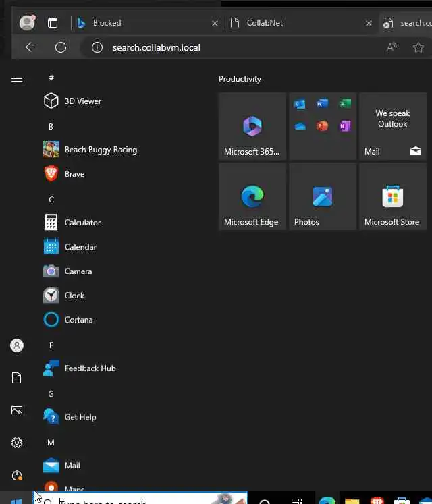This screenshot has width=432, height=504.
Task: Expand the Start menu hamburger button
Action: point(17,78)
